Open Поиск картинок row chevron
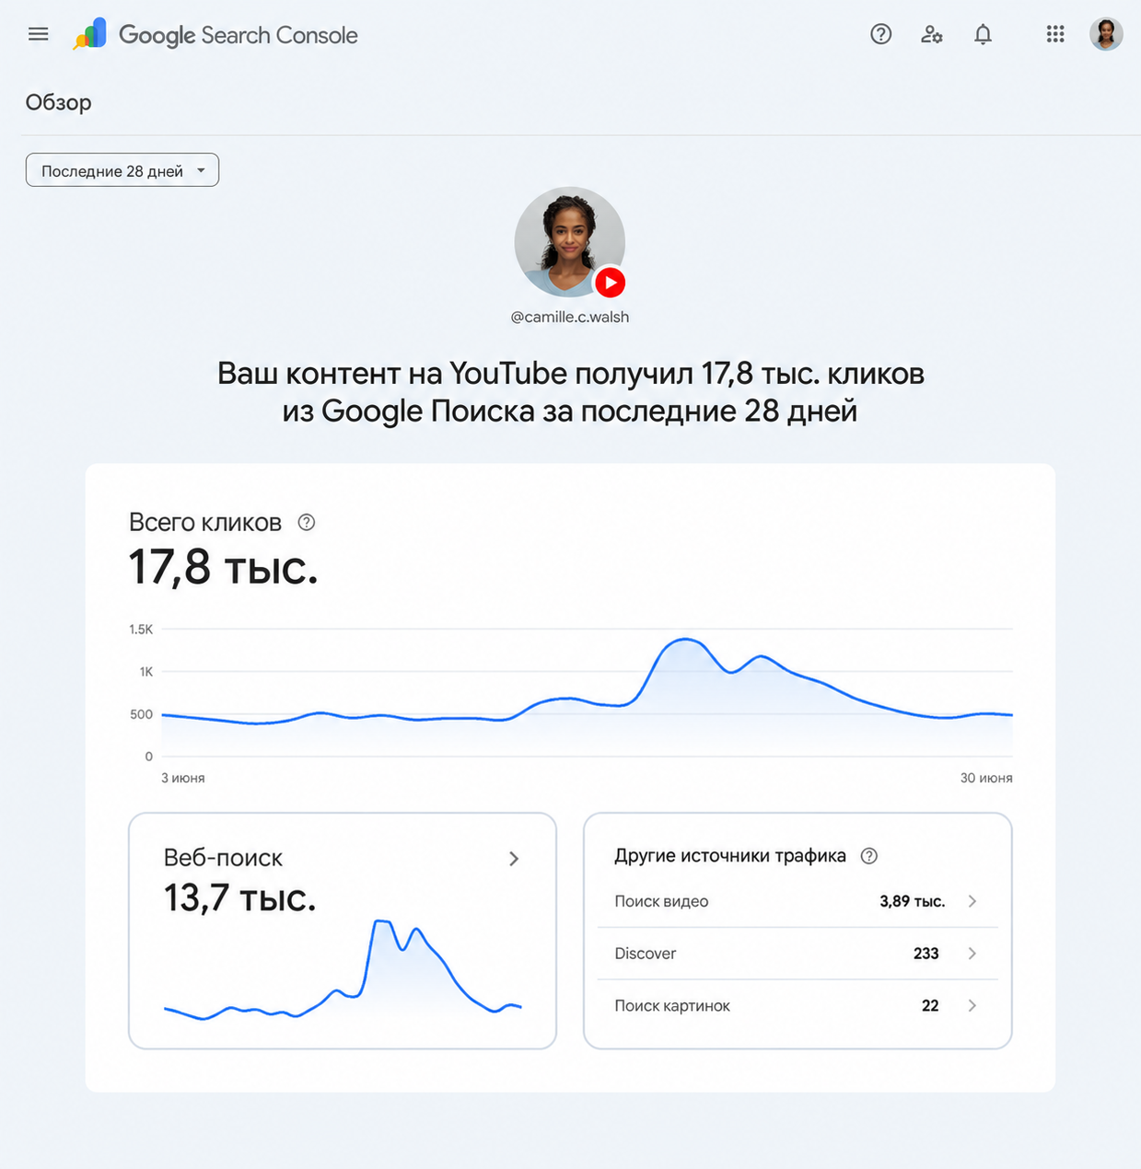 click(x=972, y=1006)
